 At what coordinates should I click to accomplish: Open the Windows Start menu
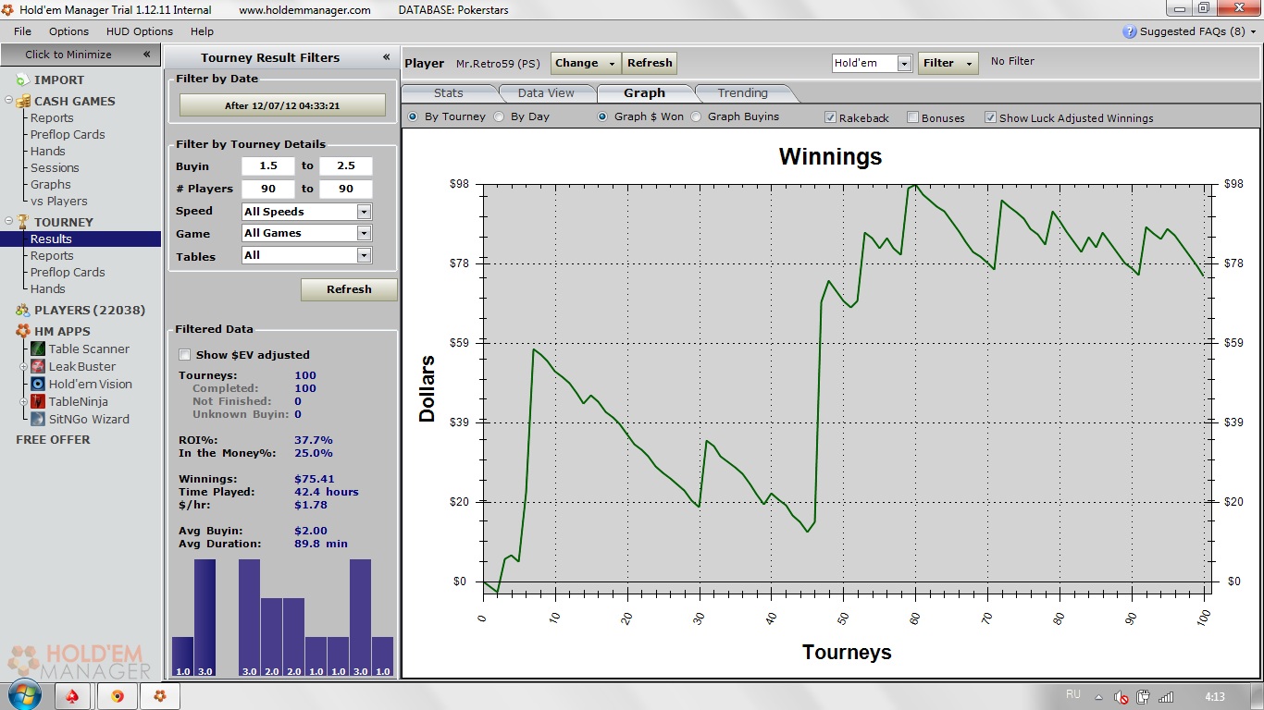[25, 694]
